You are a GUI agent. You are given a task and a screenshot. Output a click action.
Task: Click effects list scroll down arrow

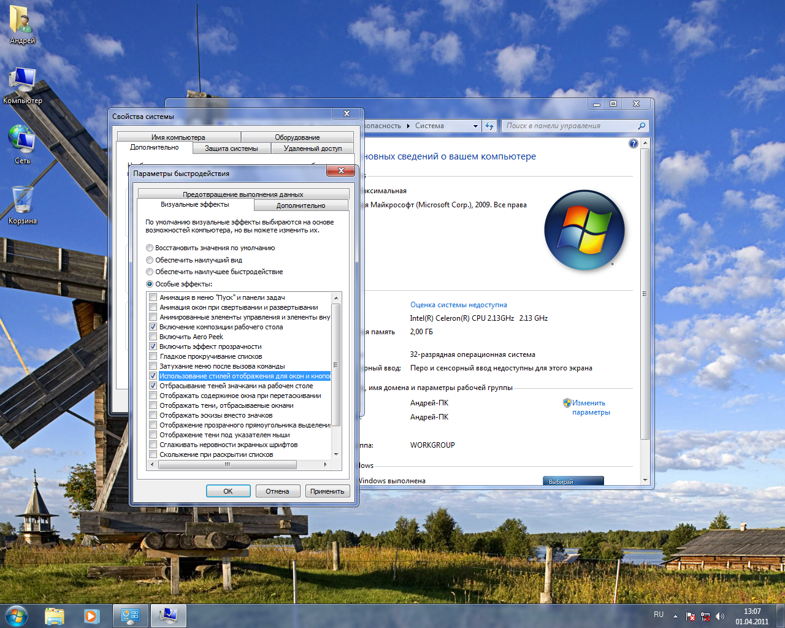click(x=335, y=454)
